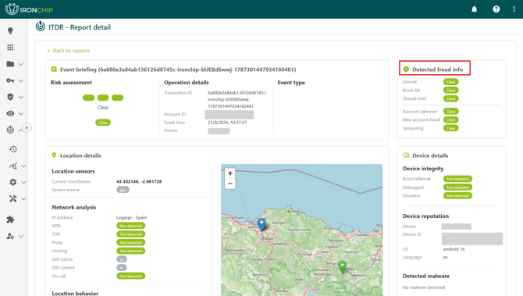
Task: Click the Account takeover Clear badge
Action: click(x=451, y=112)
